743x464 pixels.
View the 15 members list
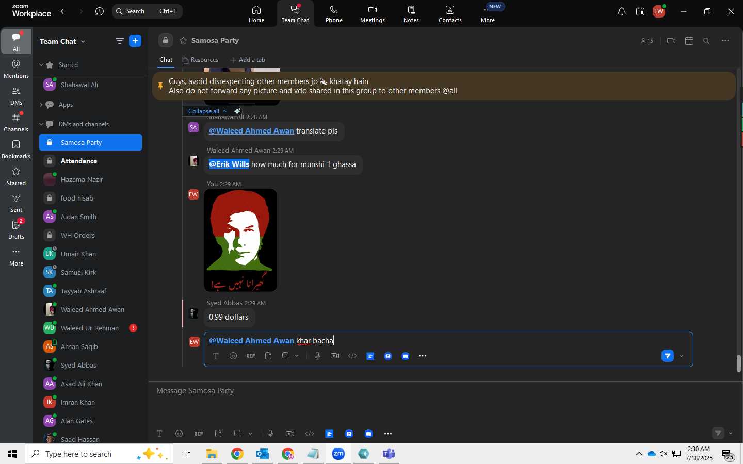648,41
